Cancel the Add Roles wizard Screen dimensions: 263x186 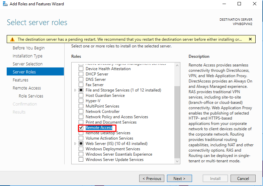(x=243, y=178)
